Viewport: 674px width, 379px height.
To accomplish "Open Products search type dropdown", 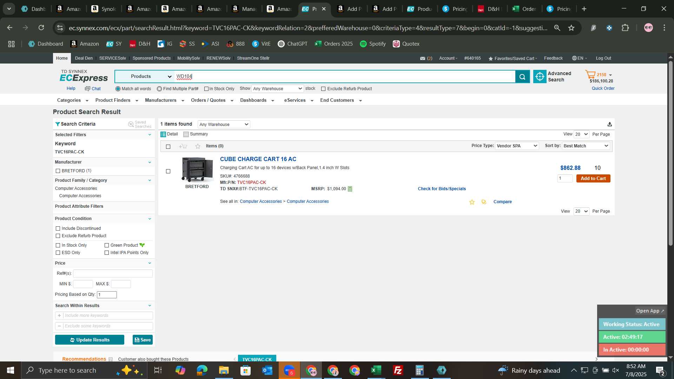I will coord(145,77).
